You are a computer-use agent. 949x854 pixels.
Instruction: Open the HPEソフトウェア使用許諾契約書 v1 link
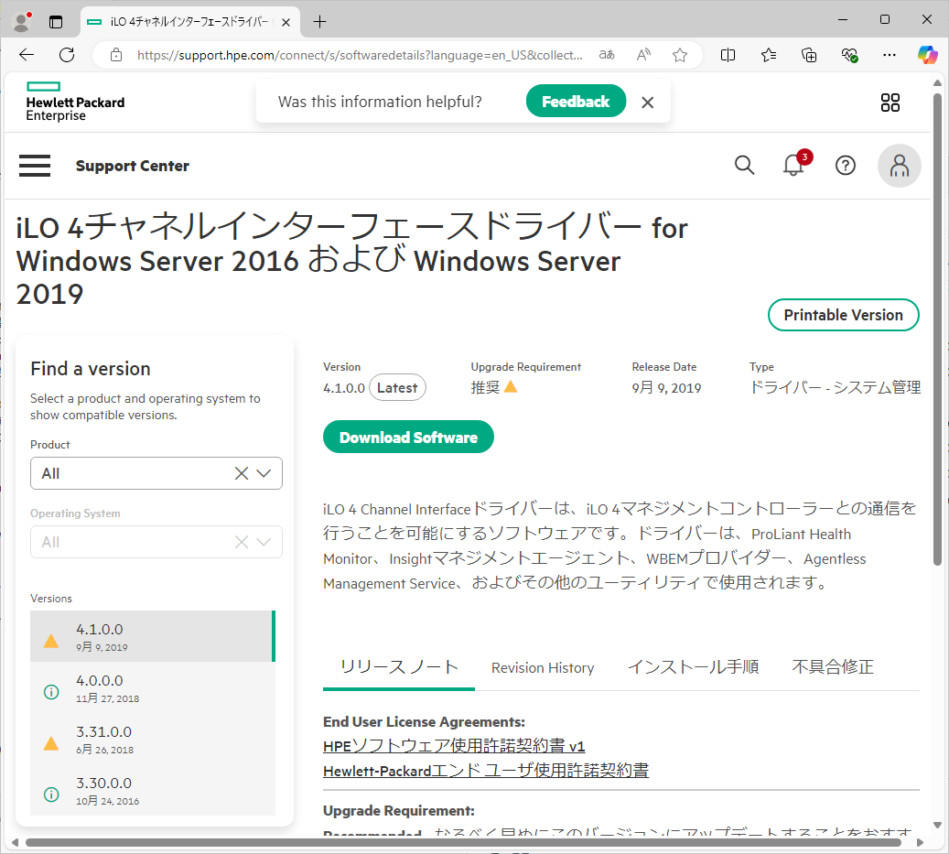tap(454, 746)
